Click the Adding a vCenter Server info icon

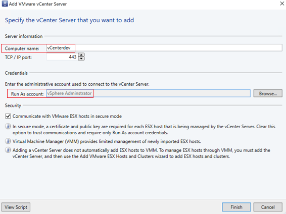(8, 150)
